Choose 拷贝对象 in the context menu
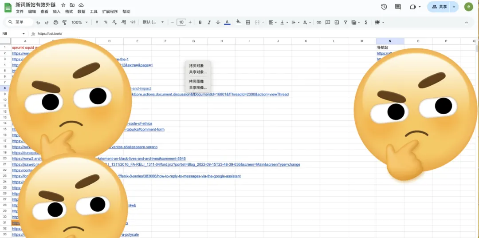 pyautogui.click(x=196, y=66)
